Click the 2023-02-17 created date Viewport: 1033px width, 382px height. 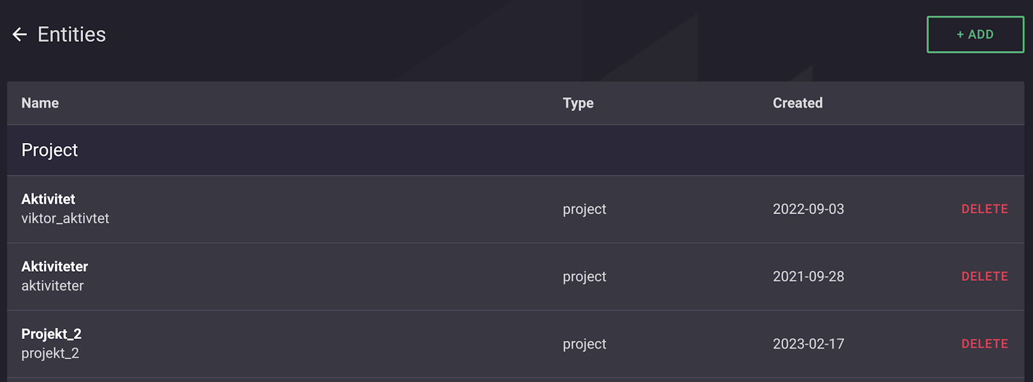point(808,343)
